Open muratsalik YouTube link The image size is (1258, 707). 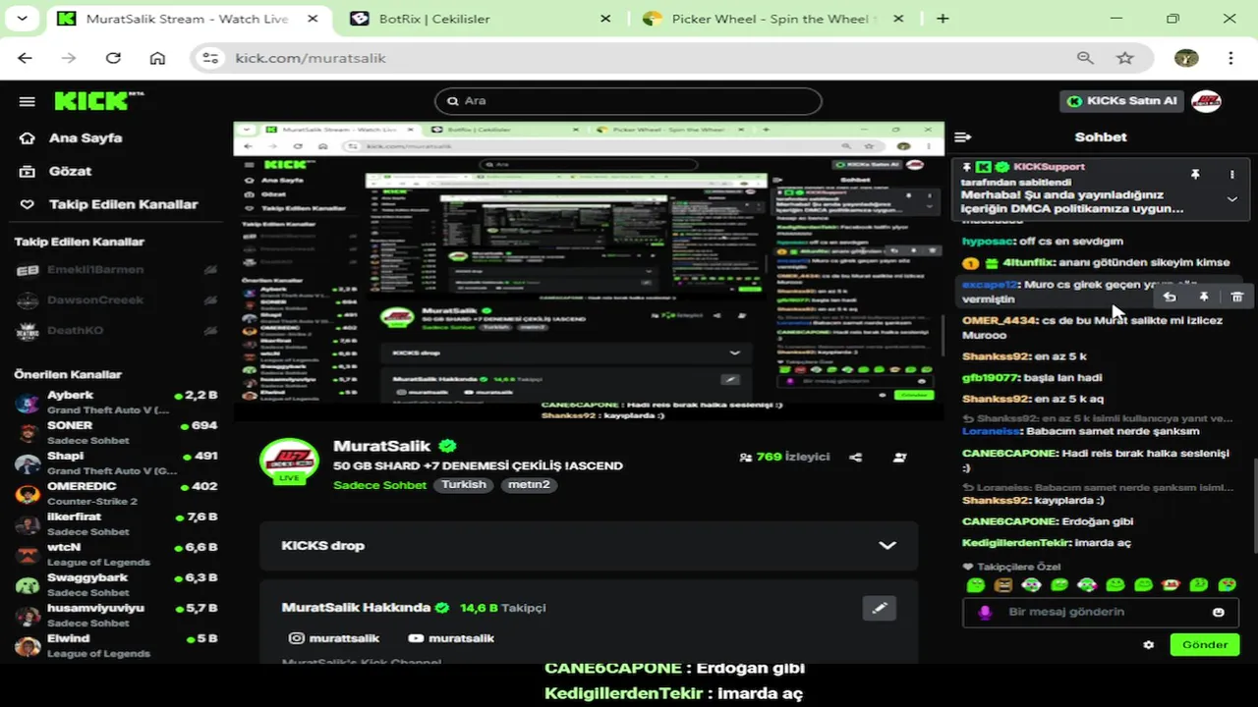(451, 638)
